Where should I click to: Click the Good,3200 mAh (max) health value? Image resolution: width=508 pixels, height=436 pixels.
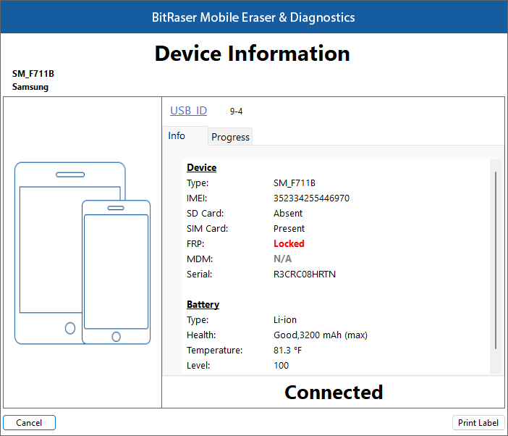[321, 335]
